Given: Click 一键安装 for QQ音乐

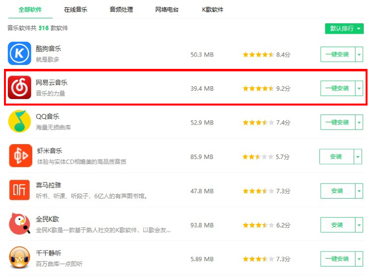Looking at the screenshot, I should pos(338,122).
